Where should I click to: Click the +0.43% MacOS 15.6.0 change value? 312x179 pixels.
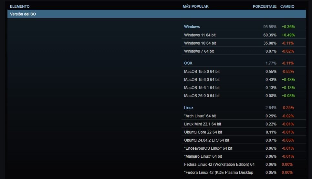[x=288, y=79]
